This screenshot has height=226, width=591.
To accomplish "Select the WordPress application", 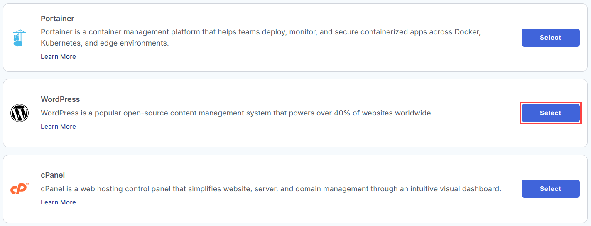I will tap(550, 113).
